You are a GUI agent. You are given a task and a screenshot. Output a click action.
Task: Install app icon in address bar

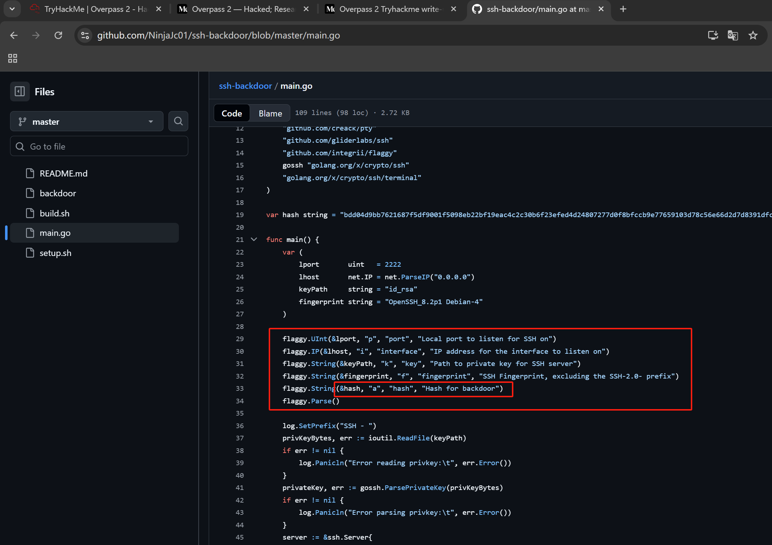(713, 35)
